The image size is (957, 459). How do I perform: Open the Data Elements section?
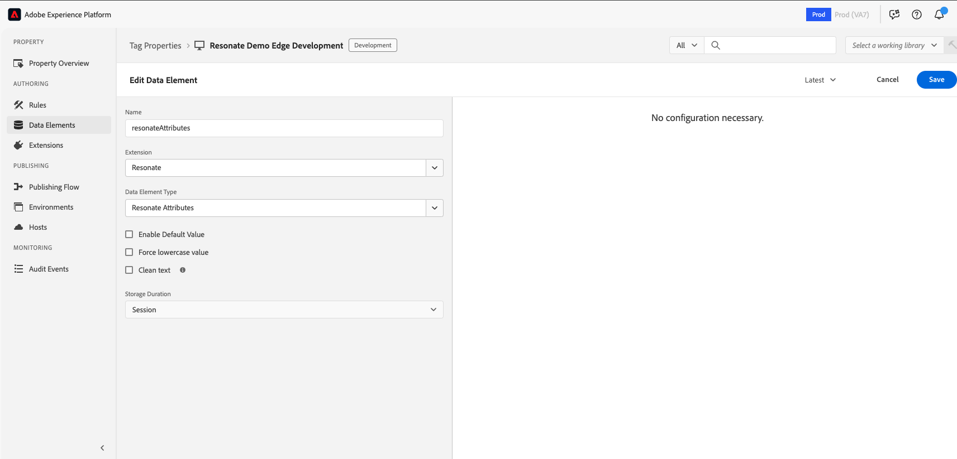click(x=59, y=125)
